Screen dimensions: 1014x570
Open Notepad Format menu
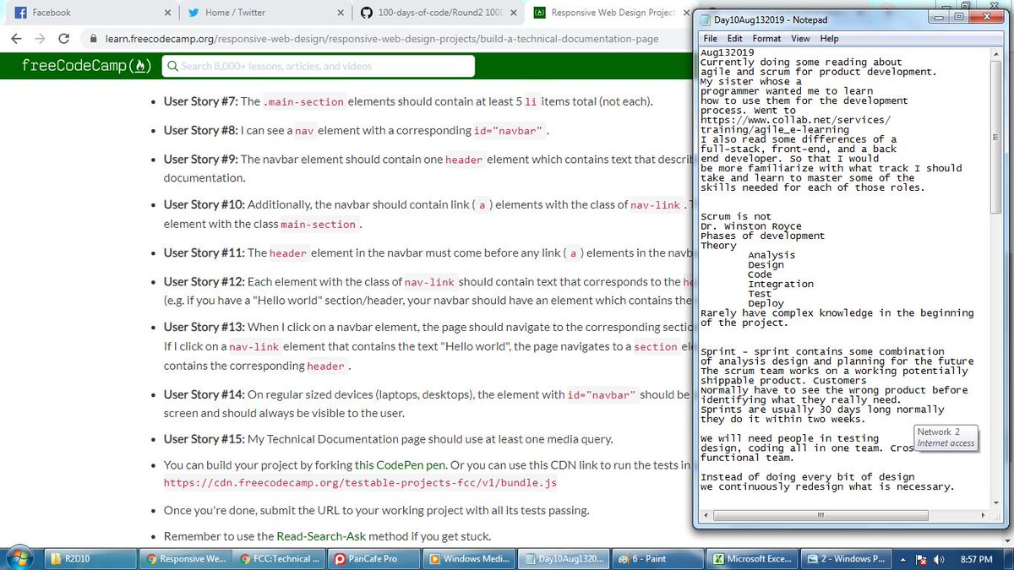[x=767, y=39]
